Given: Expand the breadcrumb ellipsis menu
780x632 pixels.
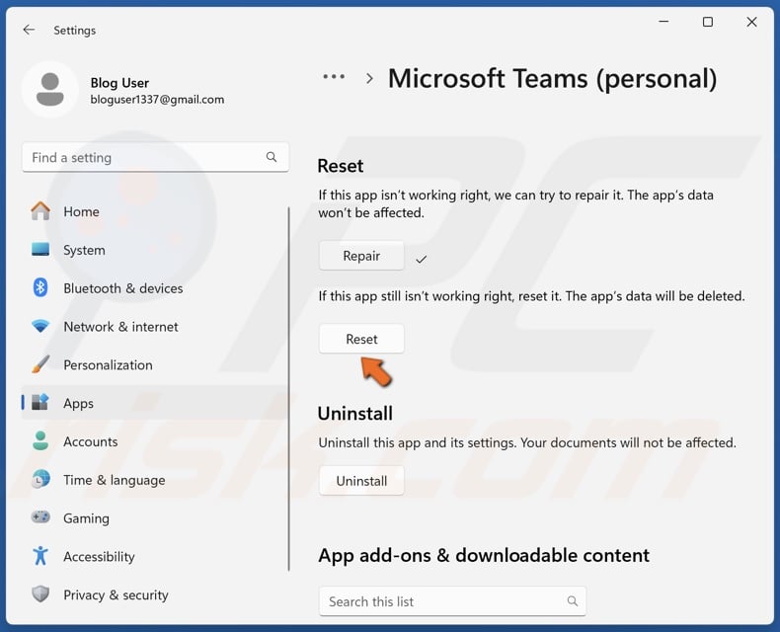Looking at the screenshot, I should [334, 78].
